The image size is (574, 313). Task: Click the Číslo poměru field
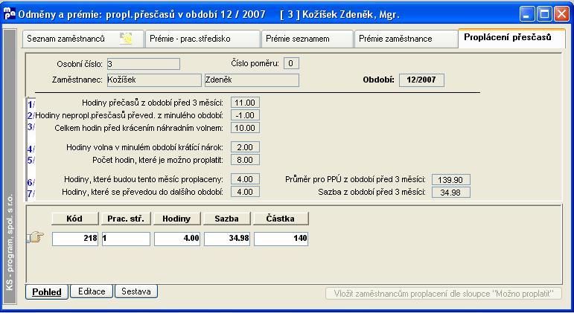(x=290, y=63)
